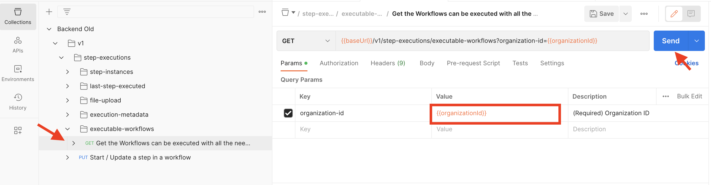Viewport: 711px width, 185px height.
Task: Enable the organization-id query parameter checkbox
Action: coord(288,113)
